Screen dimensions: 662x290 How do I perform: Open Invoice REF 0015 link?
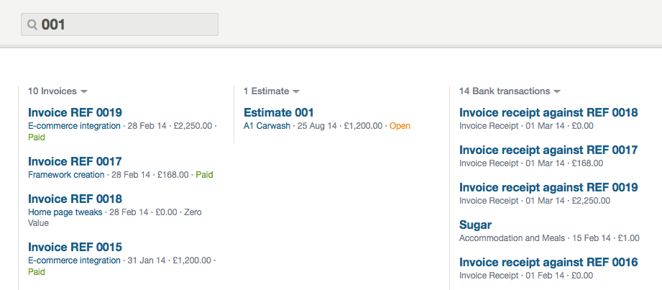(x=75, y=247)
